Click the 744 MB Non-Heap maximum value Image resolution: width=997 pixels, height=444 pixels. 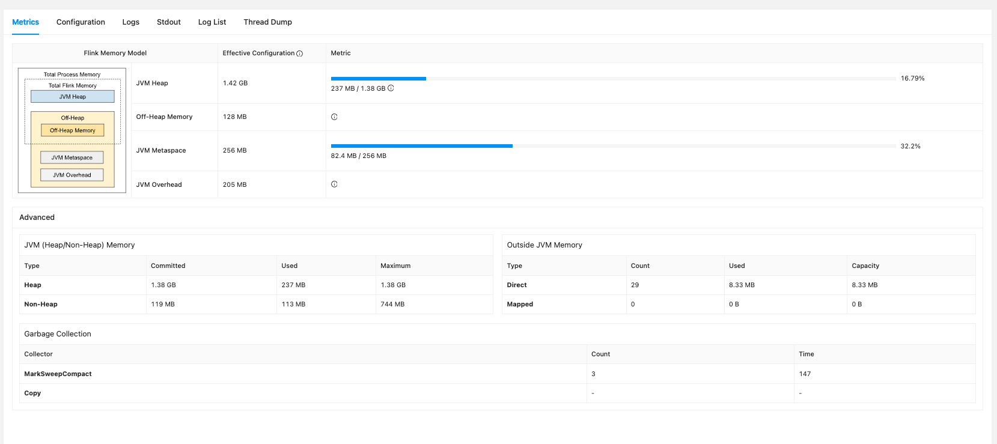click(x=392, y=305)
